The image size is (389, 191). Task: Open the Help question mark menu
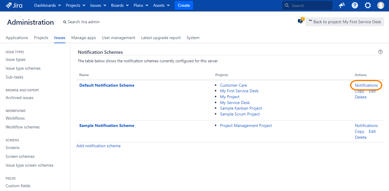point(355,5)
